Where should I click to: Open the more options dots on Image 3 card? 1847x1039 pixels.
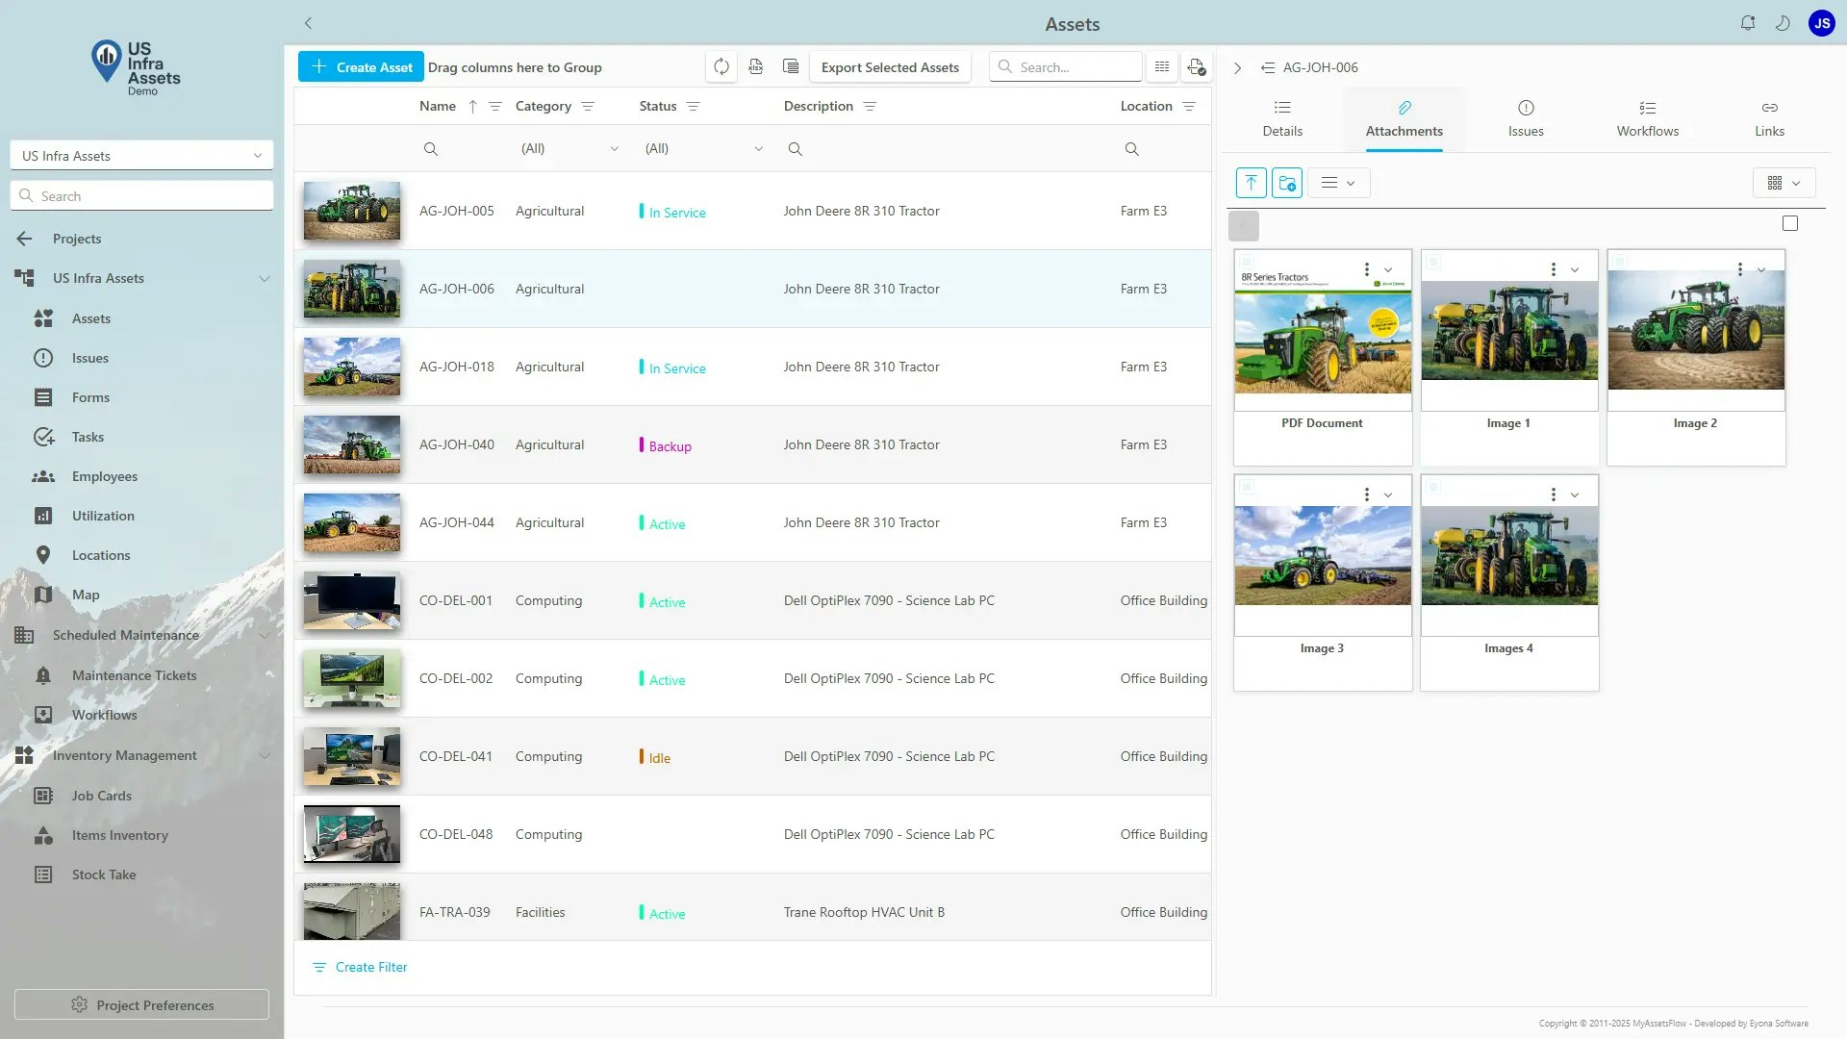pyautogui.click(x=1366, y=494)
